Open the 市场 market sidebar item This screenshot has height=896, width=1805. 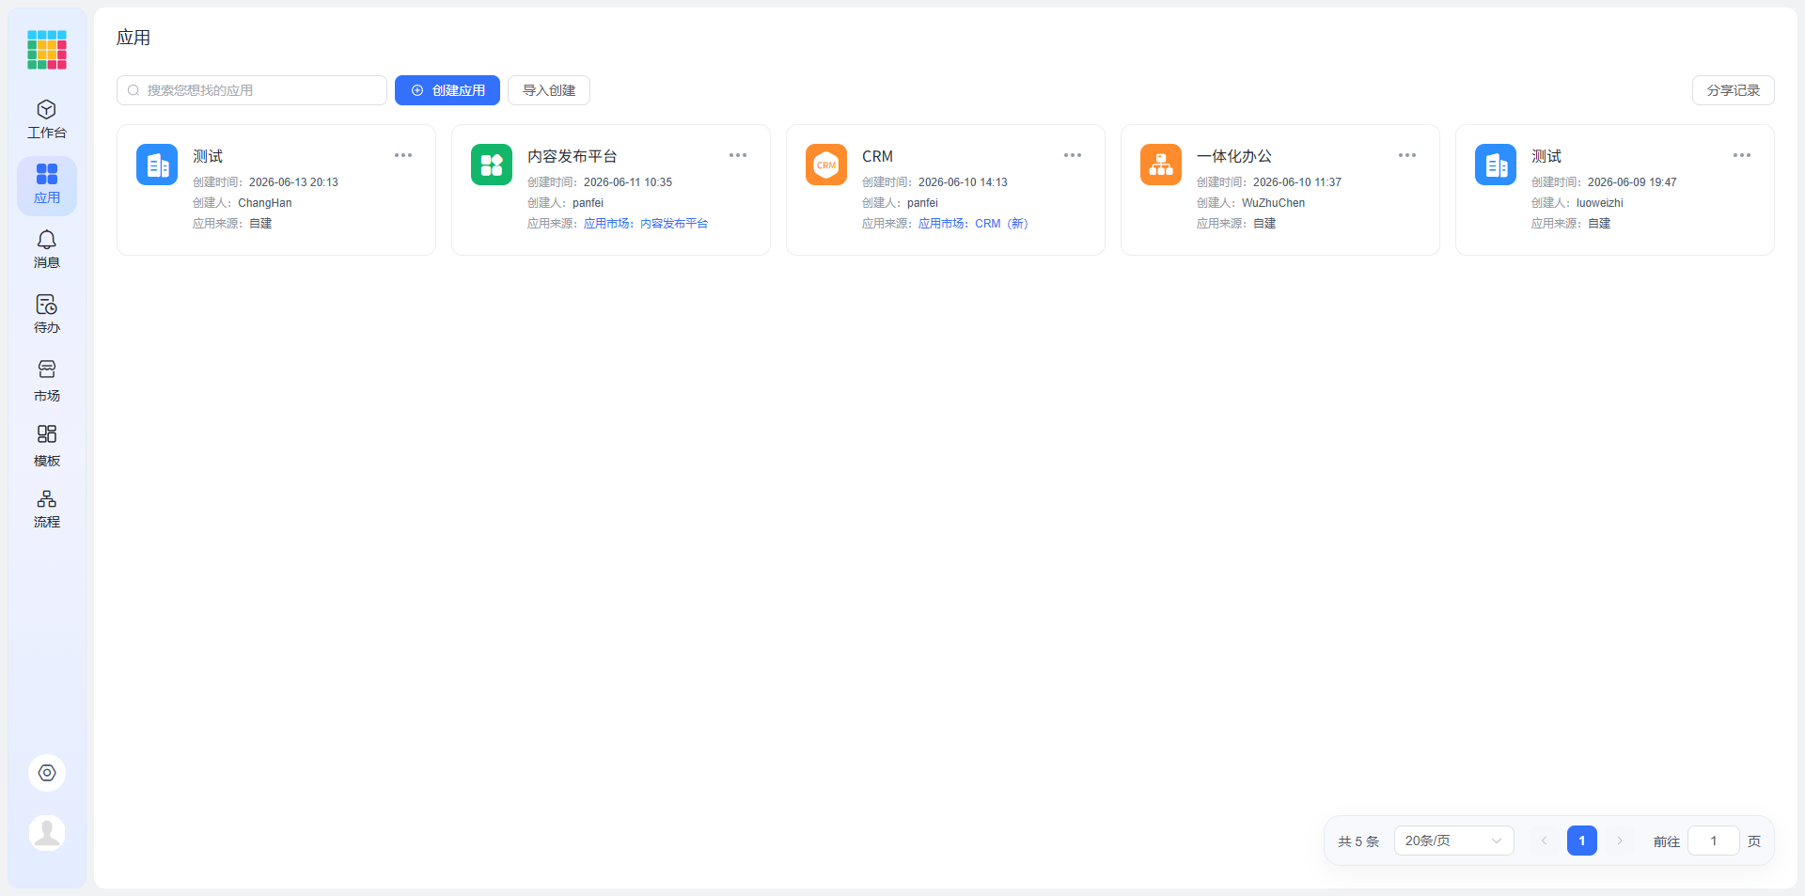coord(47,381)
